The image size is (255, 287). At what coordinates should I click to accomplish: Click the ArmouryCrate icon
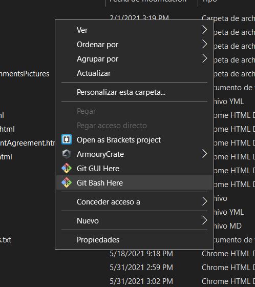(x=67, y=154)
